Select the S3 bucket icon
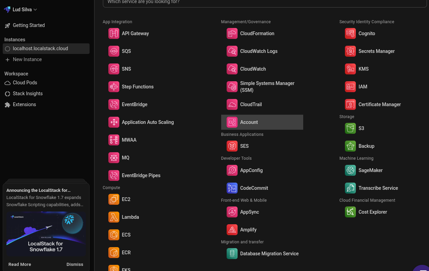This screenshot has height=271, width=429. coord(350,128)
